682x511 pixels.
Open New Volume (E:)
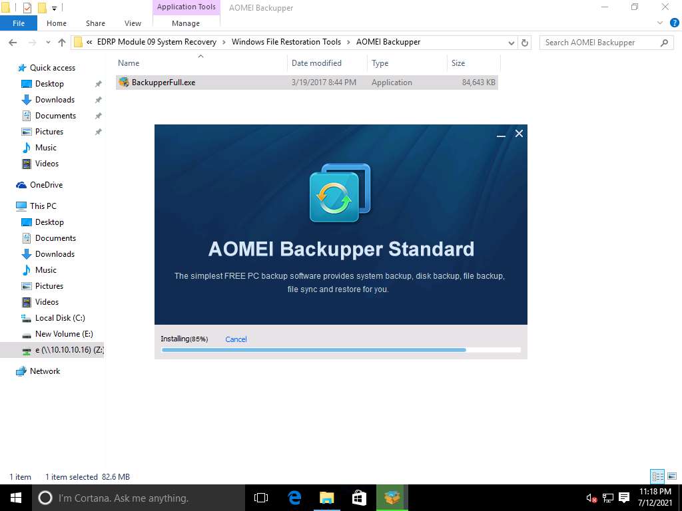(64, 334)
